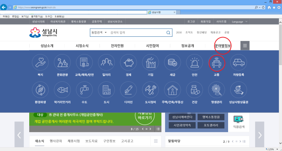282x151 pixels.
Task: Open the 문화관광 category icon
Action: 62,62
